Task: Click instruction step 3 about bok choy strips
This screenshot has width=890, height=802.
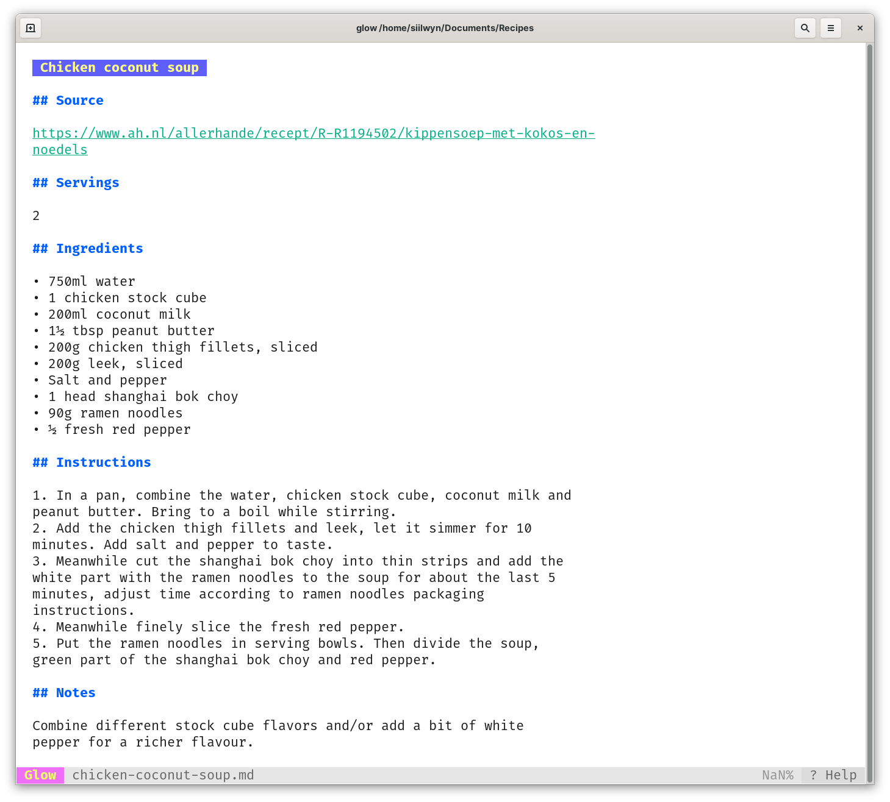Action: tap(298, 586)
